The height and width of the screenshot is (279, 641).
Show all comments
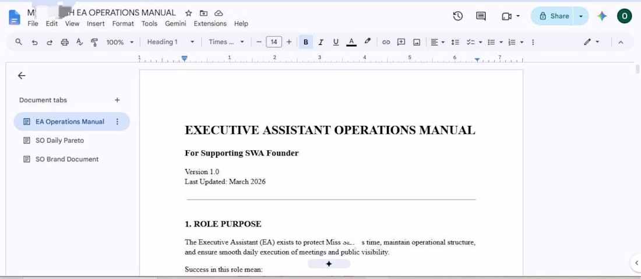[481, 16]
